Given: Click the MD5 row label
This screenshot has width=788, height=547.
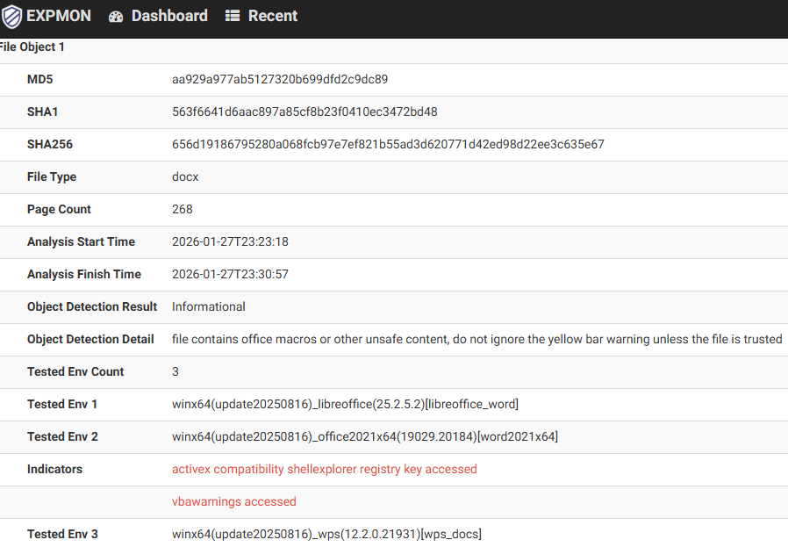Looking at the screenshot, I should click(39, 79).
